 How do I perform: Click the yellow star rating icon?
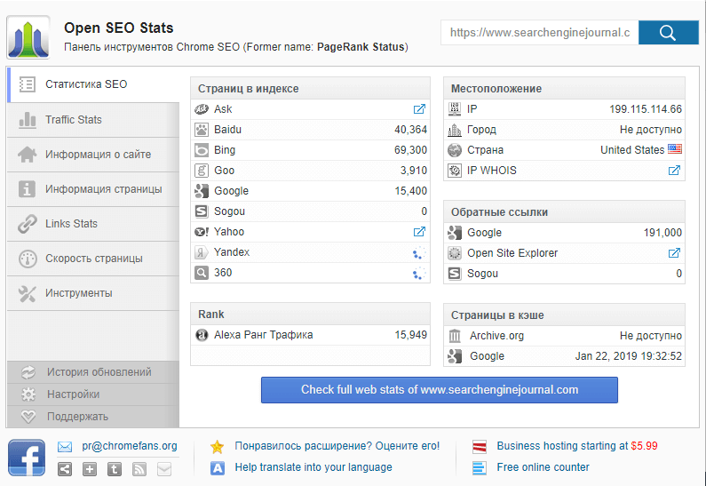point(217,447)
